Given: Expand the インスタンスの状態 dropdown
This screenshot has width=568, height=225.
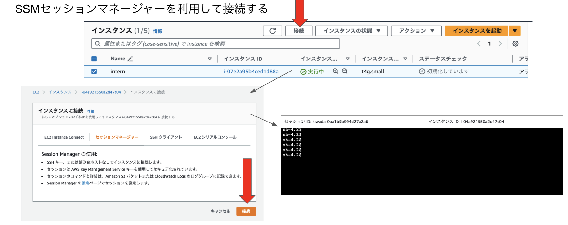Looking at the screenshot, I should [352, 31].
